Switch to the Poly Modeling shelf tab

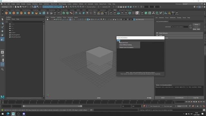pyautogui.click(x=26, y=10)
